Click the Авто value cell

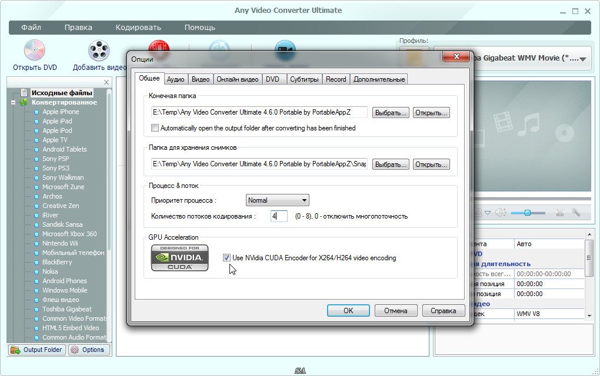pyautogui.click(x=549, y=244)
